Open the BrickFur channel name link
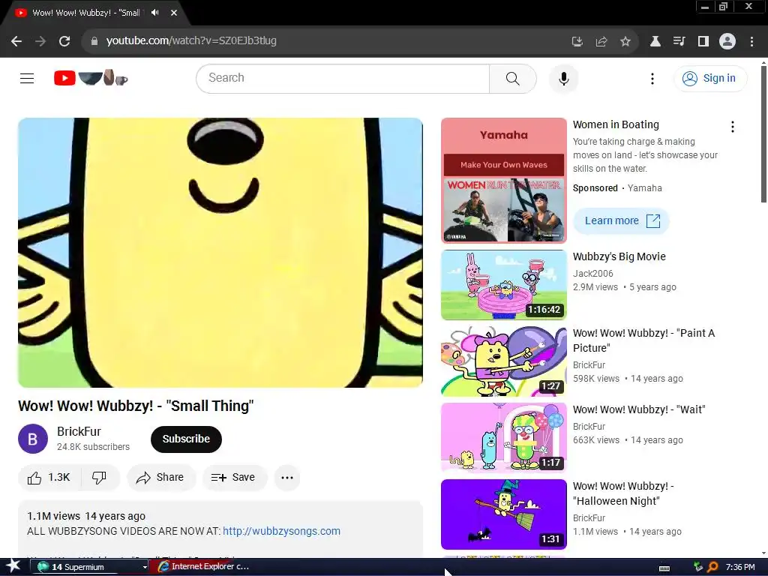The width and height of the screenshot is (768, 576). [79, 431]
